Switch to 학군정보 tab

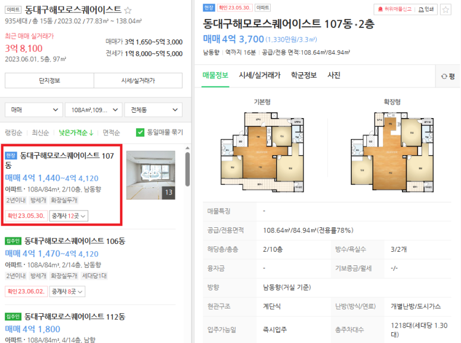tap(304, 75)
